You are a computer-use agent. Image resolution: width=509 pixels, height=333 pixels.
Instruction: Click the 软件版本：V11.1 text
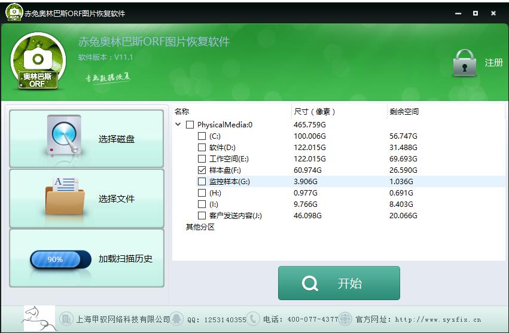tap(105, 57)
